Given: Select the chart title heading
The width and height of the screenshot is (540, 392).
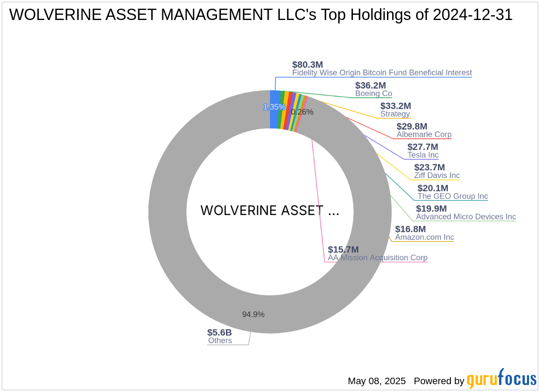Looking at the screenshot, I should click(260, 15).
